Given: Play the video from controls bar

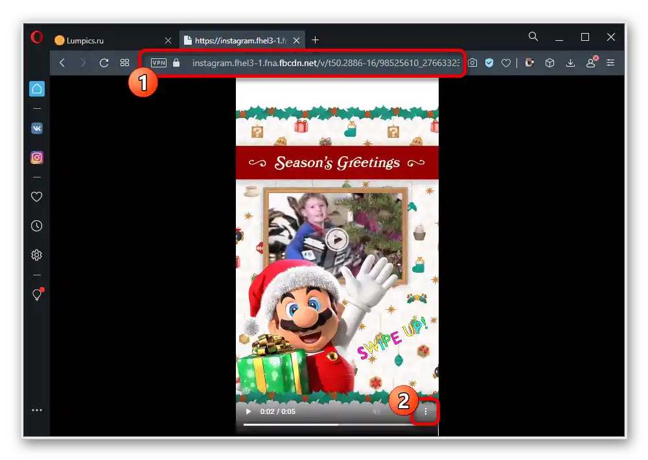Looking at the screenshot, I should [248, 411].
